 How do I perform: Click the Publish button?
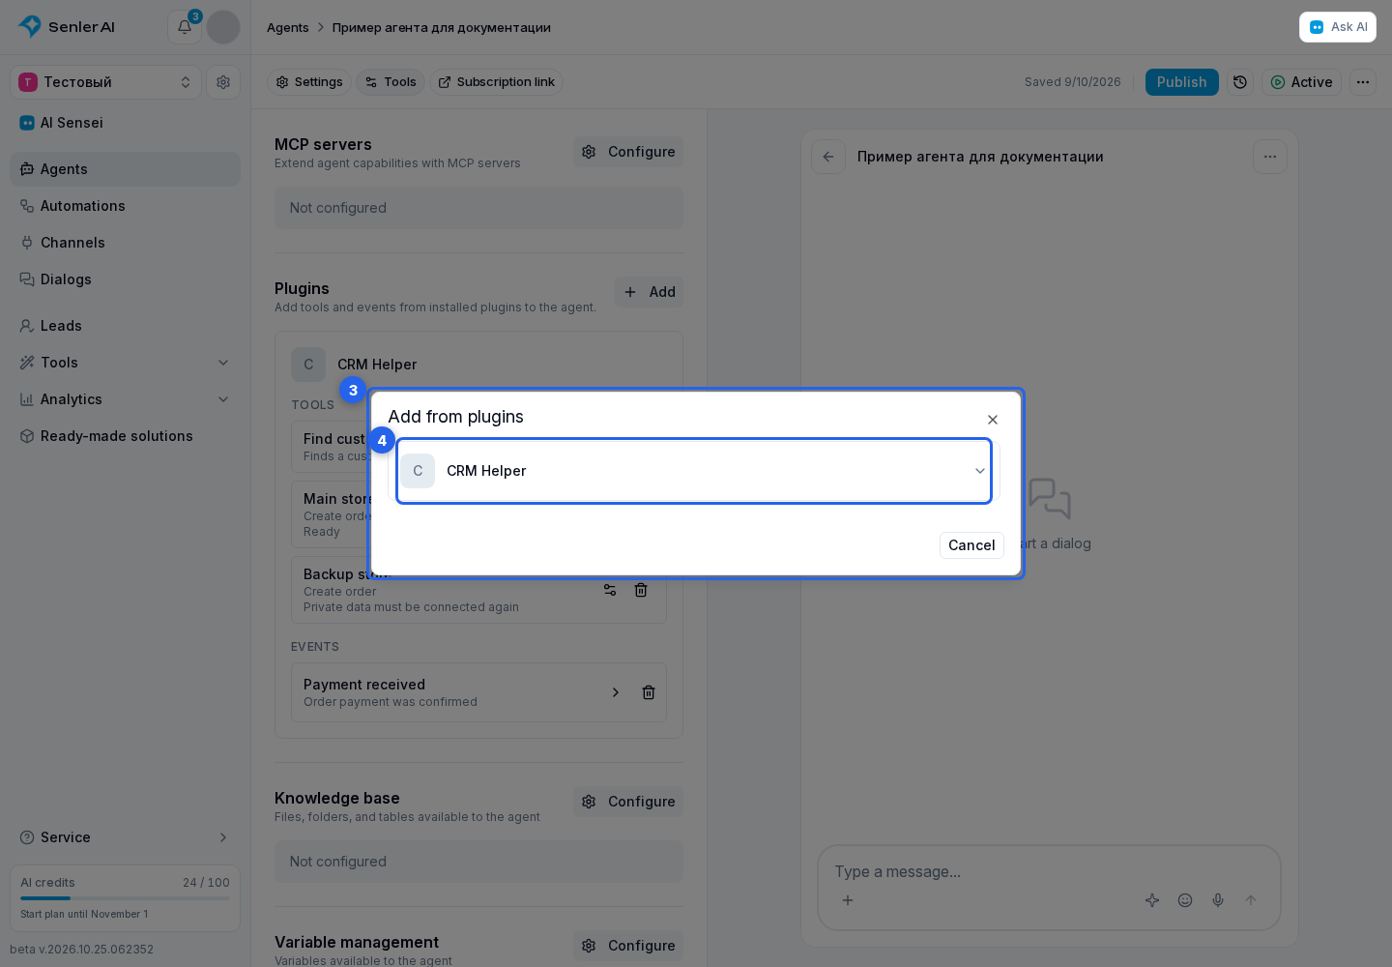pos(1181,82)
